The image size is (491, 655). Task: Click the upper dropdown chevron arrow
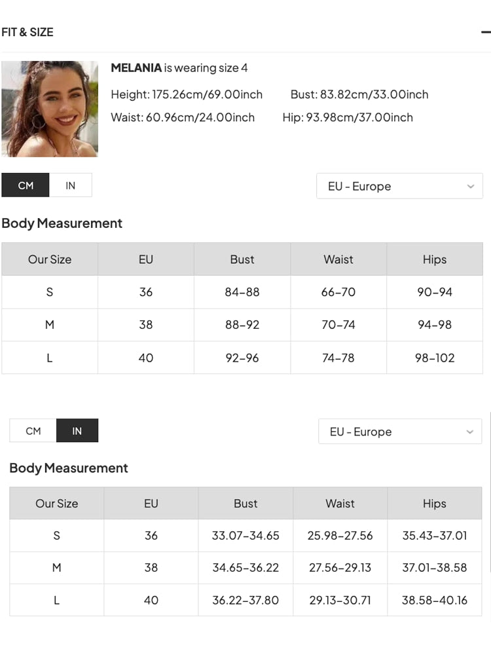471,187
